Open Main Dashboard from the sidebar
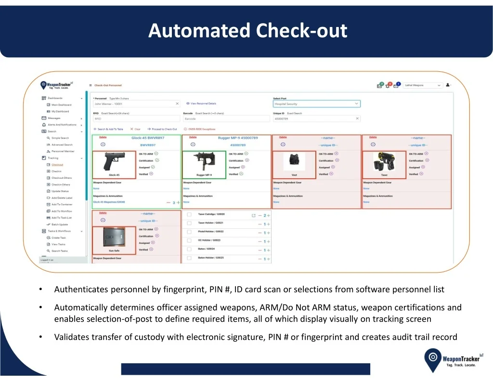This screenshot has height=381, width=493. pos(61,105)
